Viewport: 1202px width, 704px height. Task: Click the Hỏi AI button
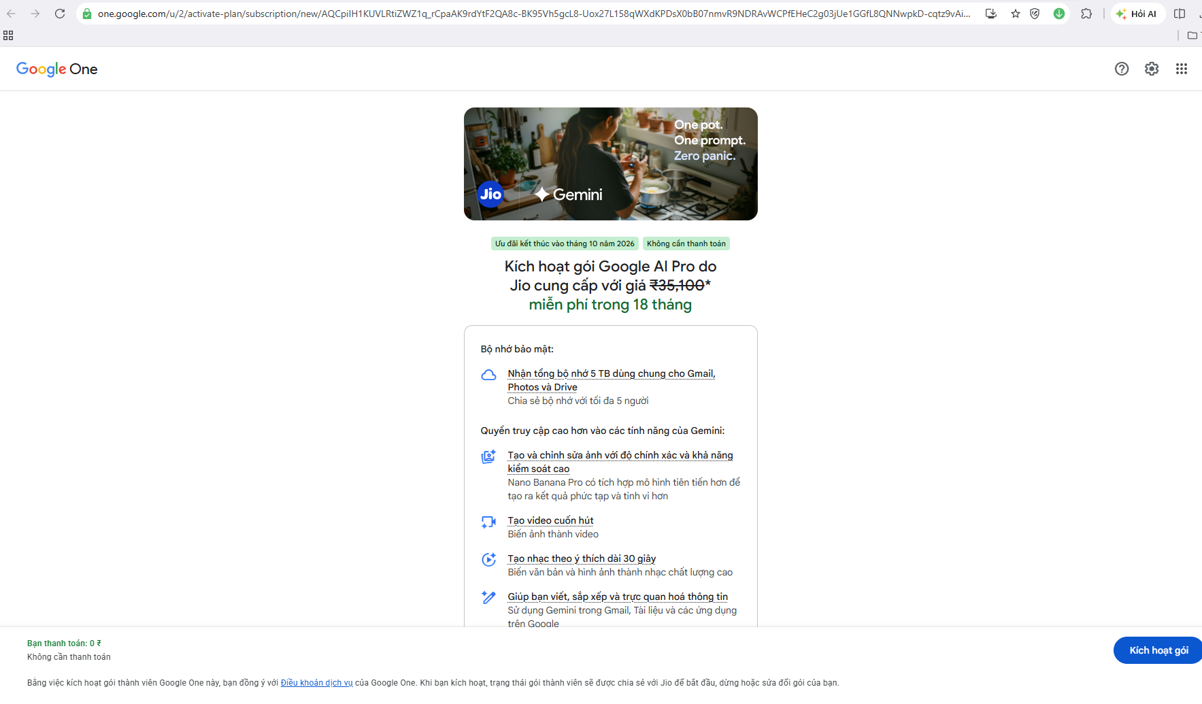coord(1138,14)
